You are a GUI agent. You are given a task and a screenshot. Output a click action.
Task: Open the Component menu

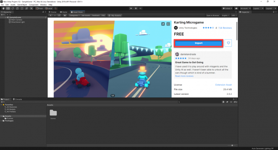[34, 5]
